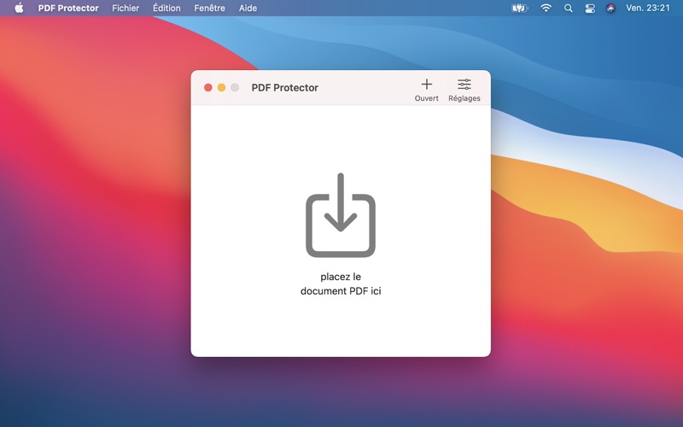Open the Apple menu
The height and width of the screenshot is (427, 683).
click(19, 8)
